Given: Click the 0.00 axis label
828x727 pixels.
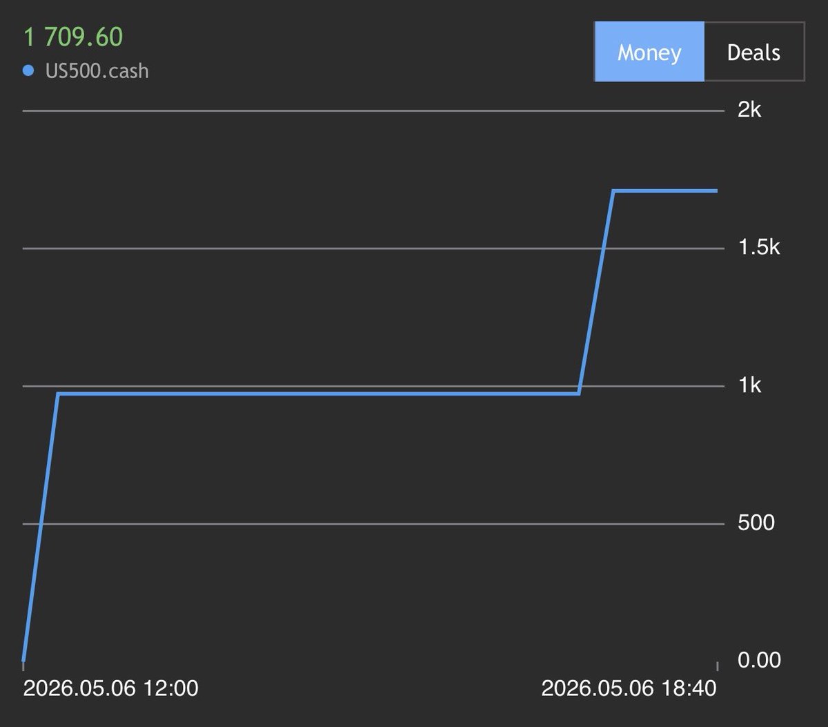Looking at the screenshot, I should point(759,660).
